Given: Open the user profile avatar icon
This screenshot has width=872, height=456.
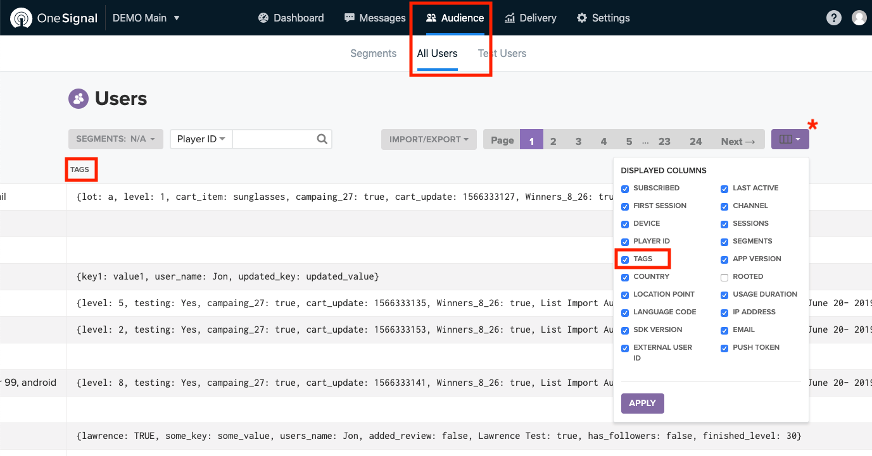Looking at the screenshot, I should [x=859, y=18].
